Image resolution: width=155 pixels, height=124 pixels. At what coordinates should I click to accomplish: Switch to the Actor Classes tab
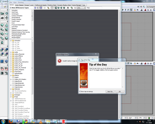tap(19, 5)
